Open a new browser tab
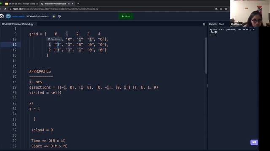Screen dimensions: 270x151 (78, 4)
